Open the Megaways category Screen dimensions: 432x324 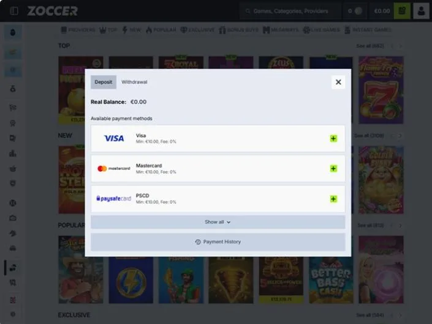click(281, 30)
